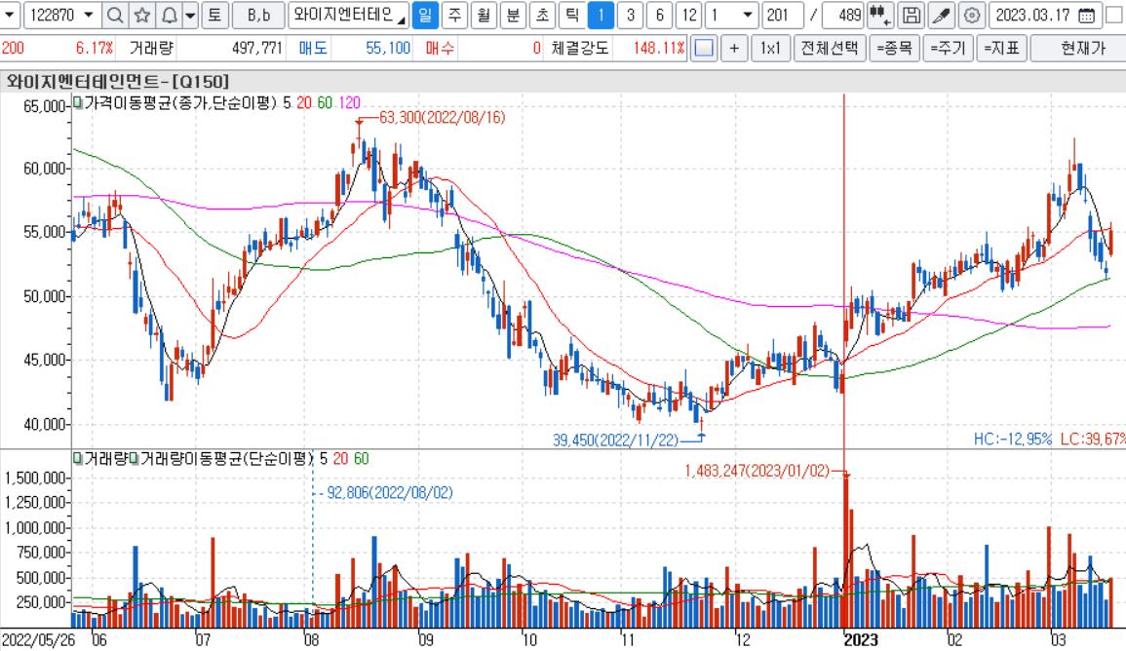1126x651 pixels.
Task: Click the 전체선택 select all button
Action: pos(830,48)
